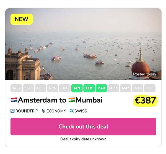
Task: Click the highlighted €387 price
Action: [x=145, y=100]
